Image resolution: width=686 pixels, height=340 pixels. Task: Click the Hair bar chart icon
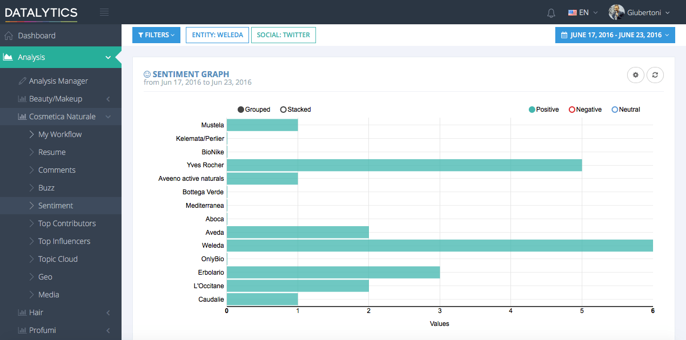click(x=22, y=312)
